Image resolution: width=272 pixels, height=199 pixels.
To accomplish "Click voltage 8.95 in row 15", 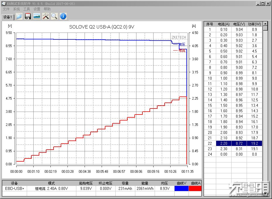I will pyautogui.click(x=239, y=105).
